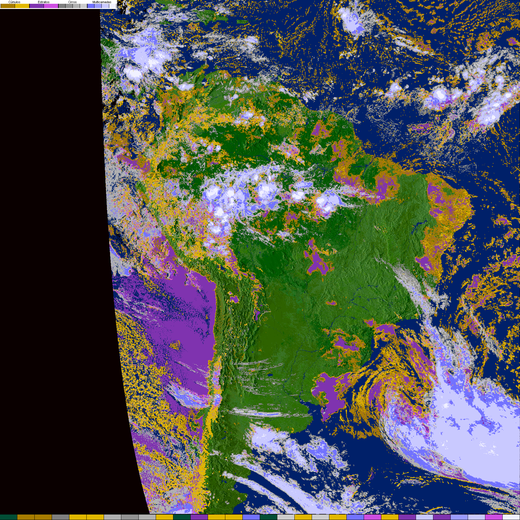520x520 pixels.
Task: Select the near-white Multicamadas legend swatch
Action: [x=113, y=6]
